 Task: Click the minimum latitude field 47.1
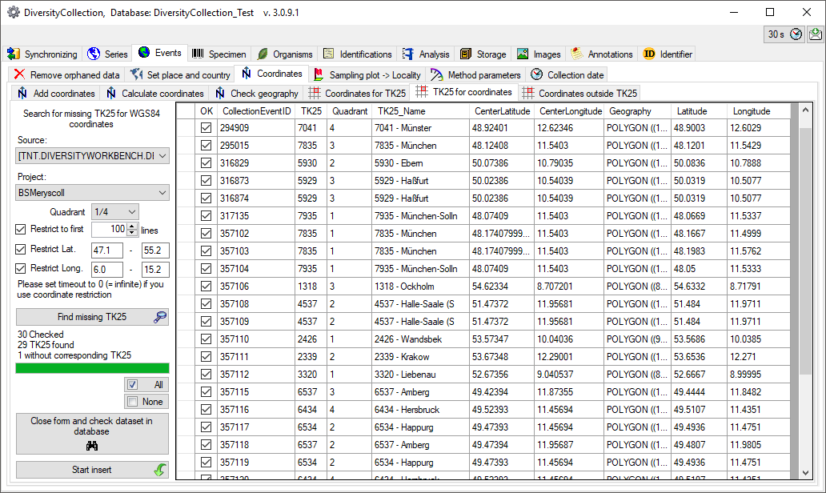pyautogui.click(x=107, y=251)
